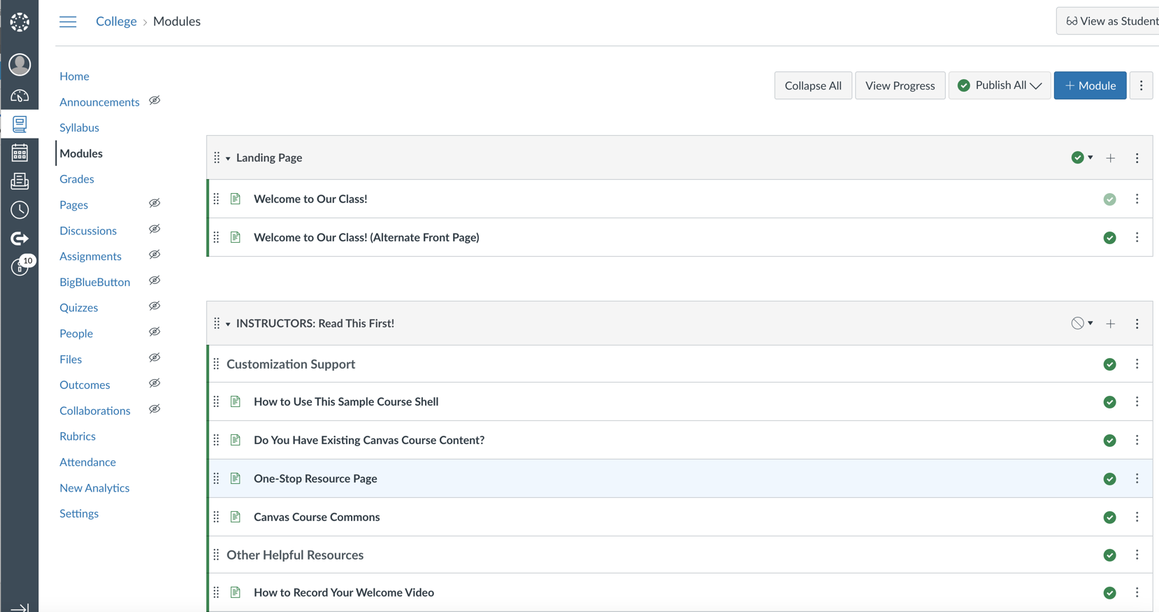Open Courses icon in global sidebar
1159x612 pixels.
20,124
